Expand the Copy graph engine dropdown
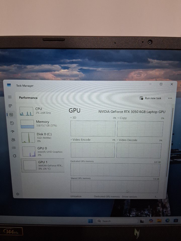 (122, 118)
